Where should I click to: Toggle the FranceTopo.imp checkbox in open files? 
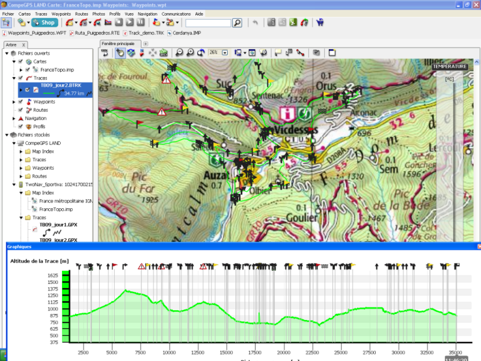click(28, 70)
